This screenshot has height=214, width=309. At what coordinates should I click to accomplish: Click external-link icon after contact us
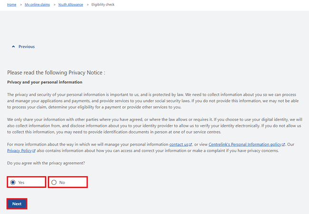pyautogui.click(x=190, y=145)
